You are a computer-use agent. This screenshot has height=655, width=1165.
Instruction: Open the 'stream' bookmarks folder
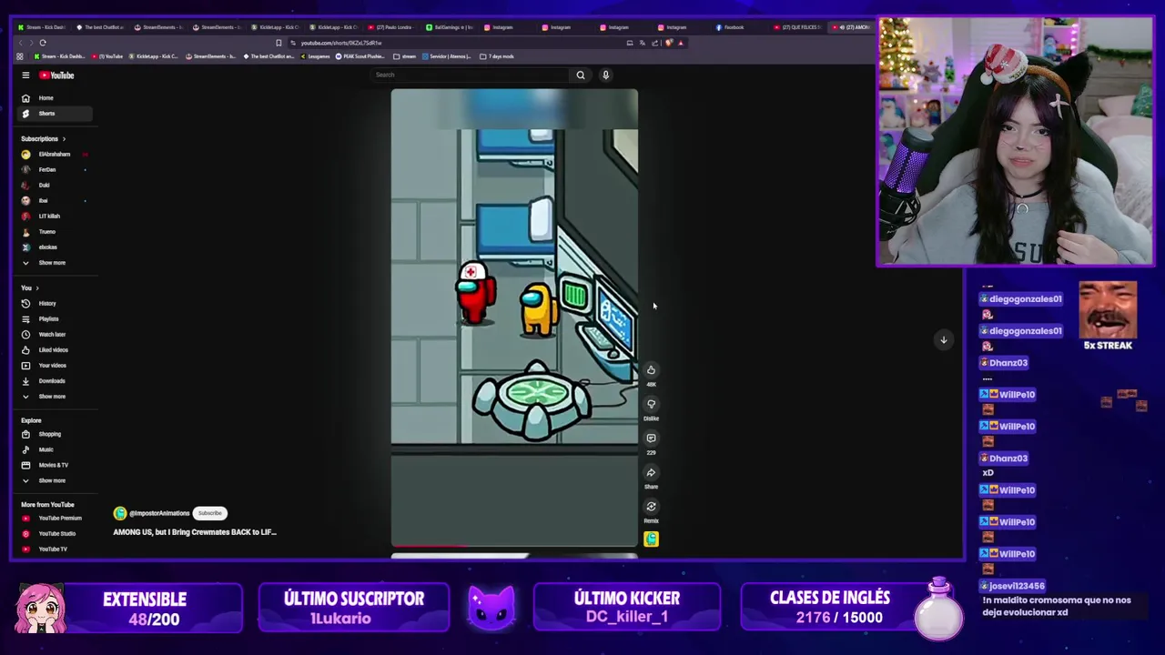tap(404, 56)
